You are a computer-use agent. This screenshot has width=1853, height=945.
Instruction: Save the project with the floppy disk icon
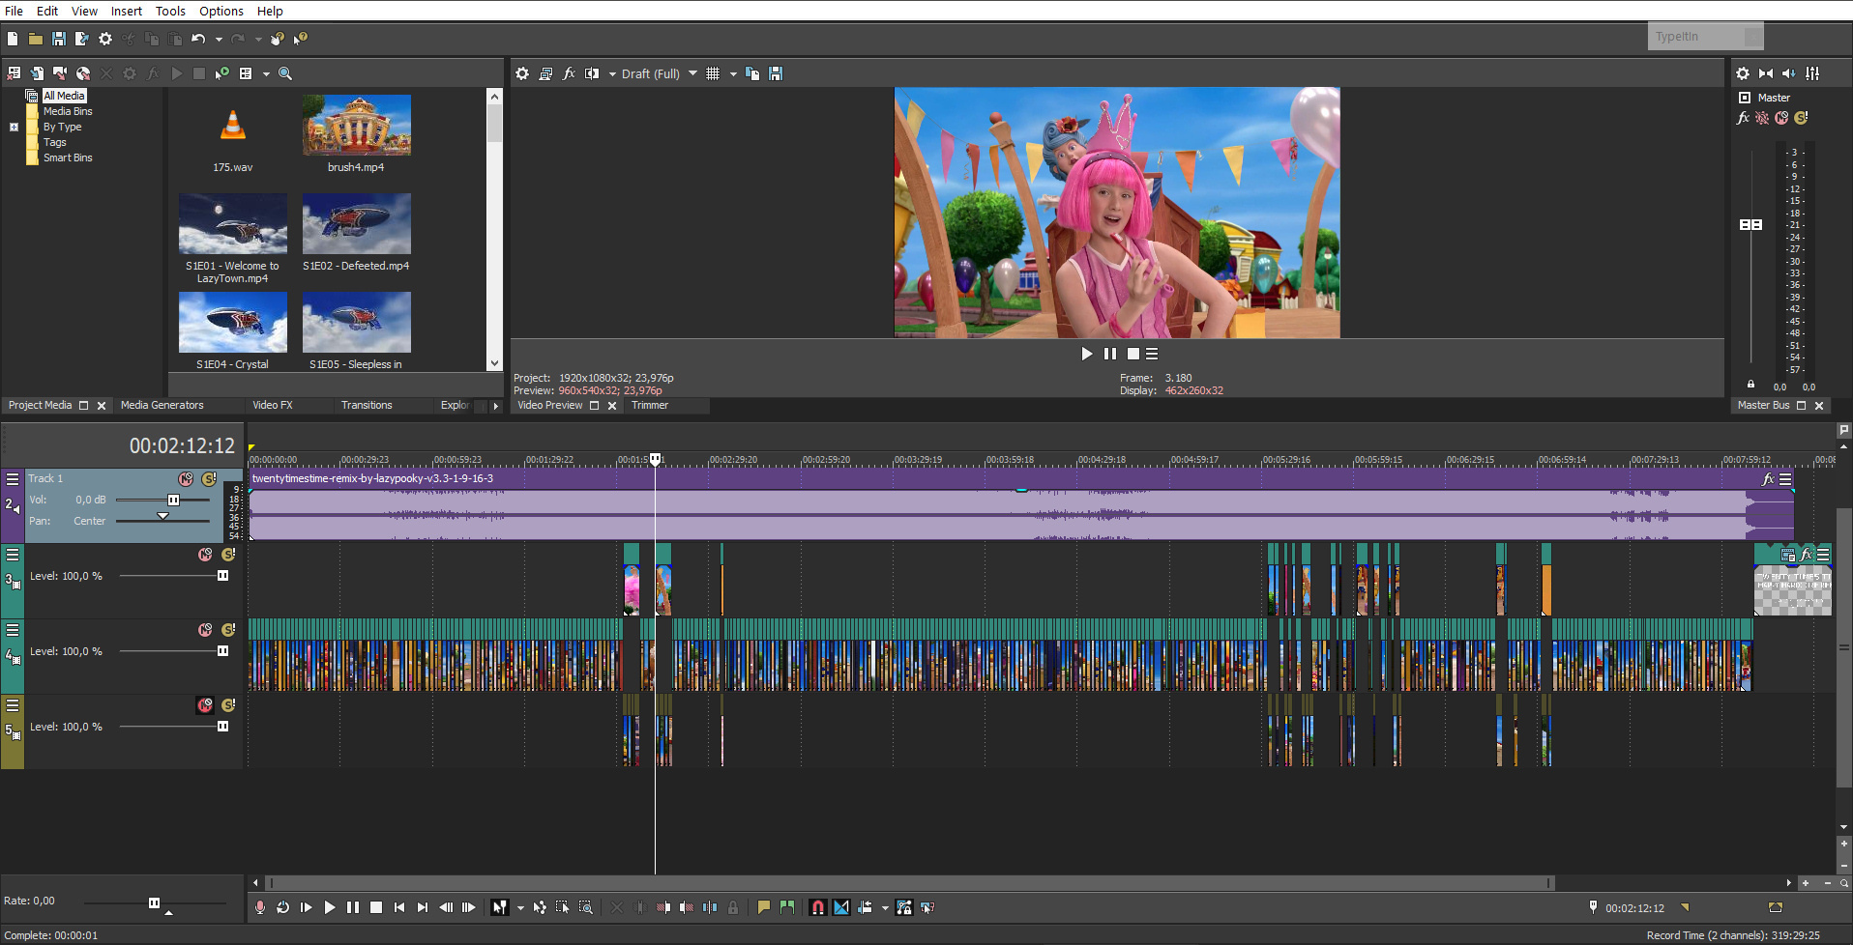(x=59, y=39)
